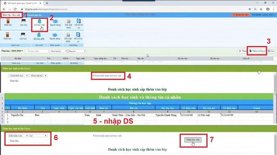277x155 pixels.
Task: Select the Khối lớp - Học sinh menu tab
Action: pos(11,15)
